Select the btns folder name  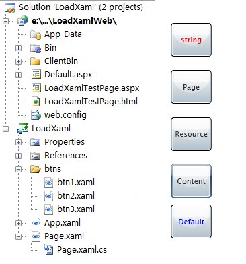[x=52, y=169]
